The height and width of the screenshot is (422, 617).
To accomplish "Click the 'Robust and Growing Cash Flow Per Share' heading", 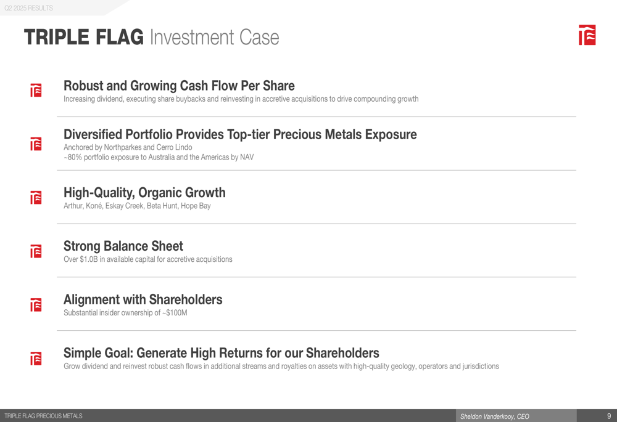I will pos(179,86).
